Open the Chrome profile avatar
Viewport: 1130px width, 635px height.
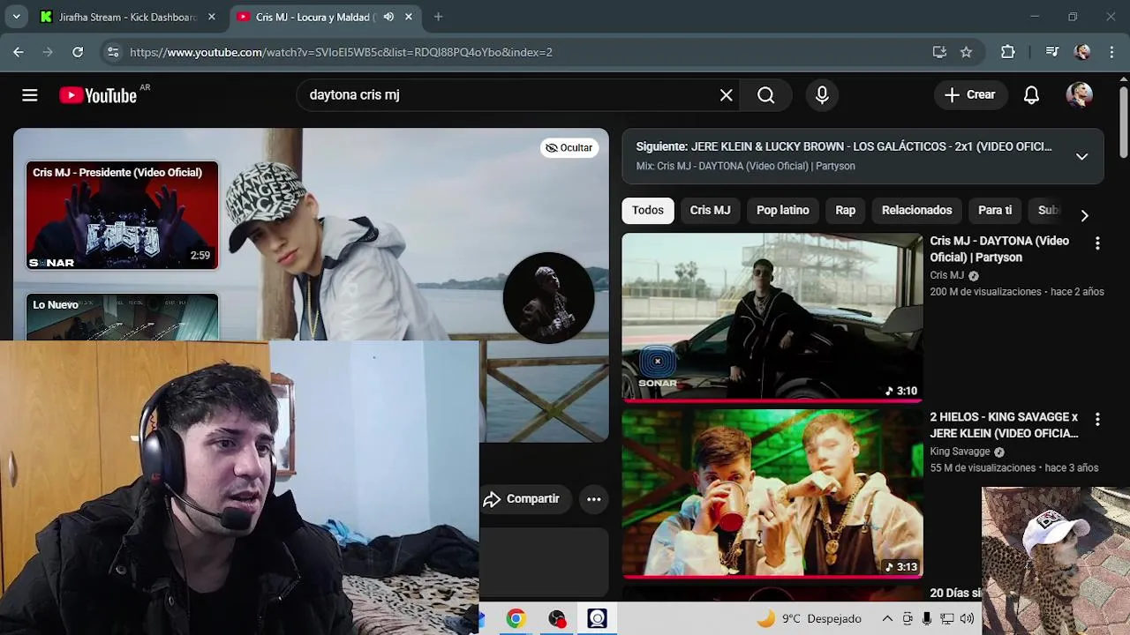click(1082, 52)
